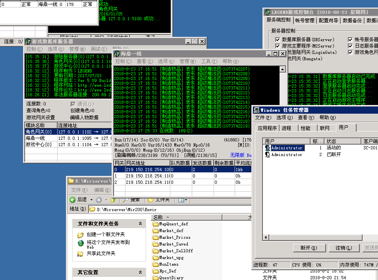This screenshot has height=280, width=378.
Task: Collapse the 文件和文件夹任务 panel
Action: pyautogui.click(x=140, y=224)
